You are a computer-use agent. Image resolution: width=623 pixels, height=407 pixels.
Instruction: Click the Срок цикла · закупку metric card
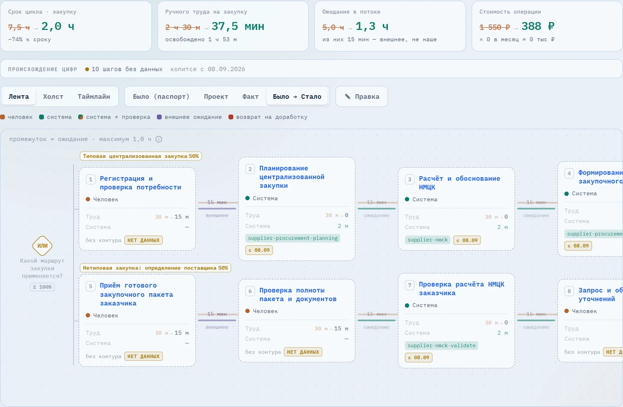(76, 26)
